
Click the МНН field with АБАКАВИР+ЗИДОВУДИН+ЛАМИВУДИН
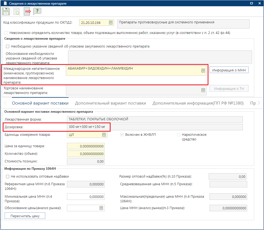[136, 71]
